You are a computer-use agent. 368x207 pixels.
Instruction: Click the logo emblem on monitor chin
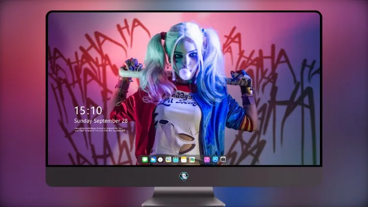[x=184, y=176]
